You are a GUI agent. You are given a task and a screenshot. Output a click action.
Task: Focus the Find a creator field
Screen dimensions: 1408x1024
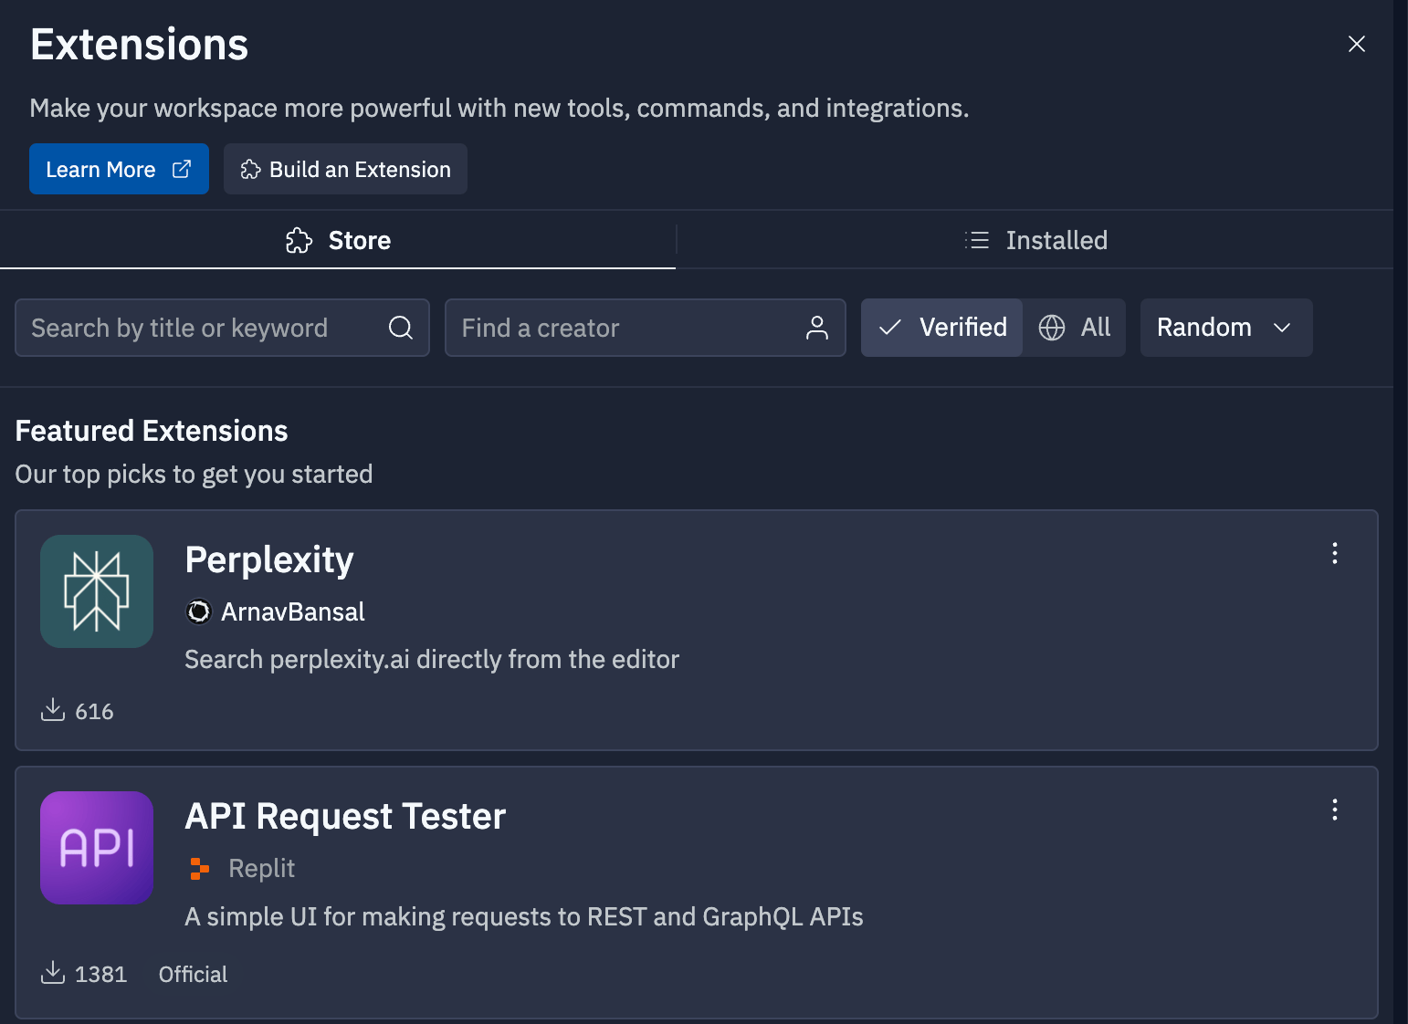pos(645,328)
